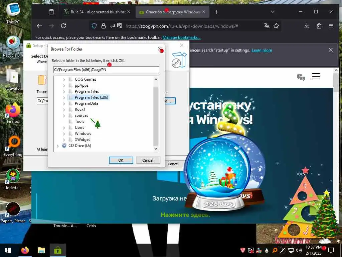This screenshot has height=257, width=342.
Task: Select the Users folder
Action: pyautogui.click(x=79, y=127)
